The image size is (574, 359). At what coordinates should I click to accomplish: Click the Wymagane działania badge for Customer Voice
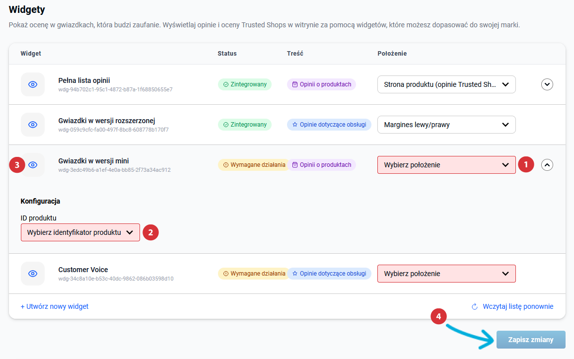tap(254, 274)
